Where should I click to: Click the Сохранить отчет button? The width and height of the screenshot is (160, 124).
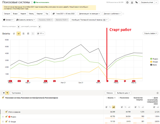tap(148, 2)
